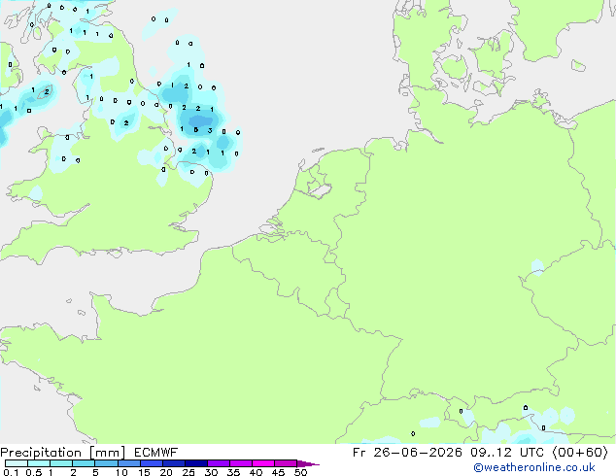Click the 25–30 mm dark navy swatch
The height and width of the screenshot is (476, 616).
pos(195,463)
